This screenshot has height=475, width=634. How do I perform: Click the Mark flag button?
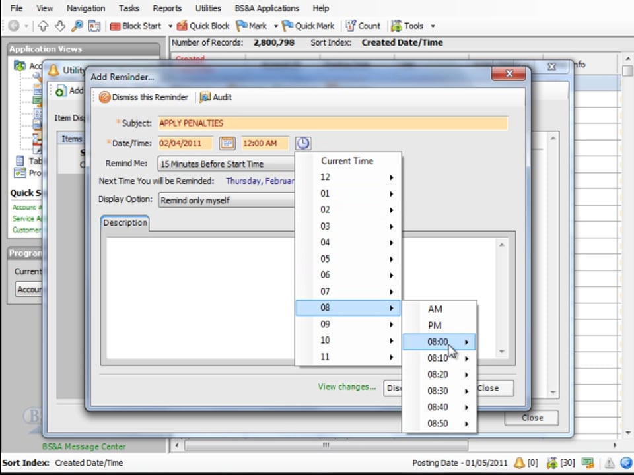tap(252, 26)
